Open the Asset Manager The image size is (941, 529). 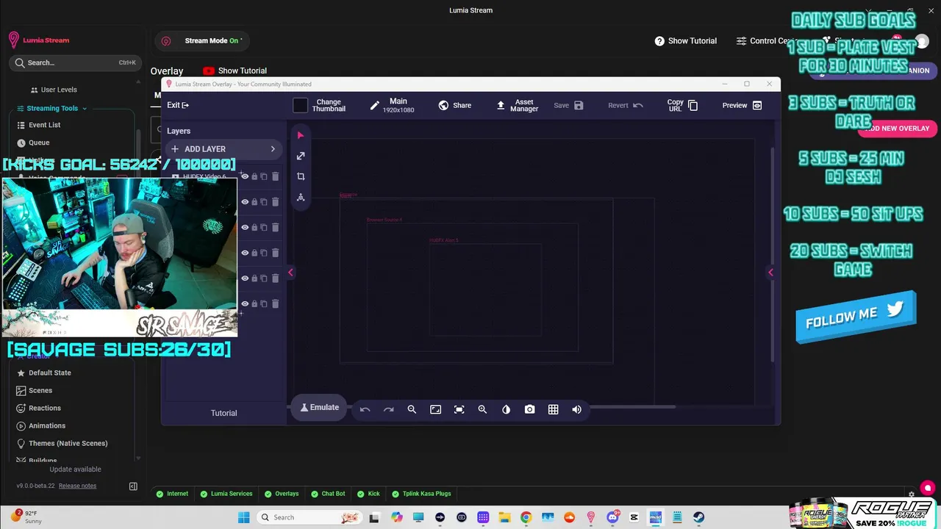tap(518, 105)
